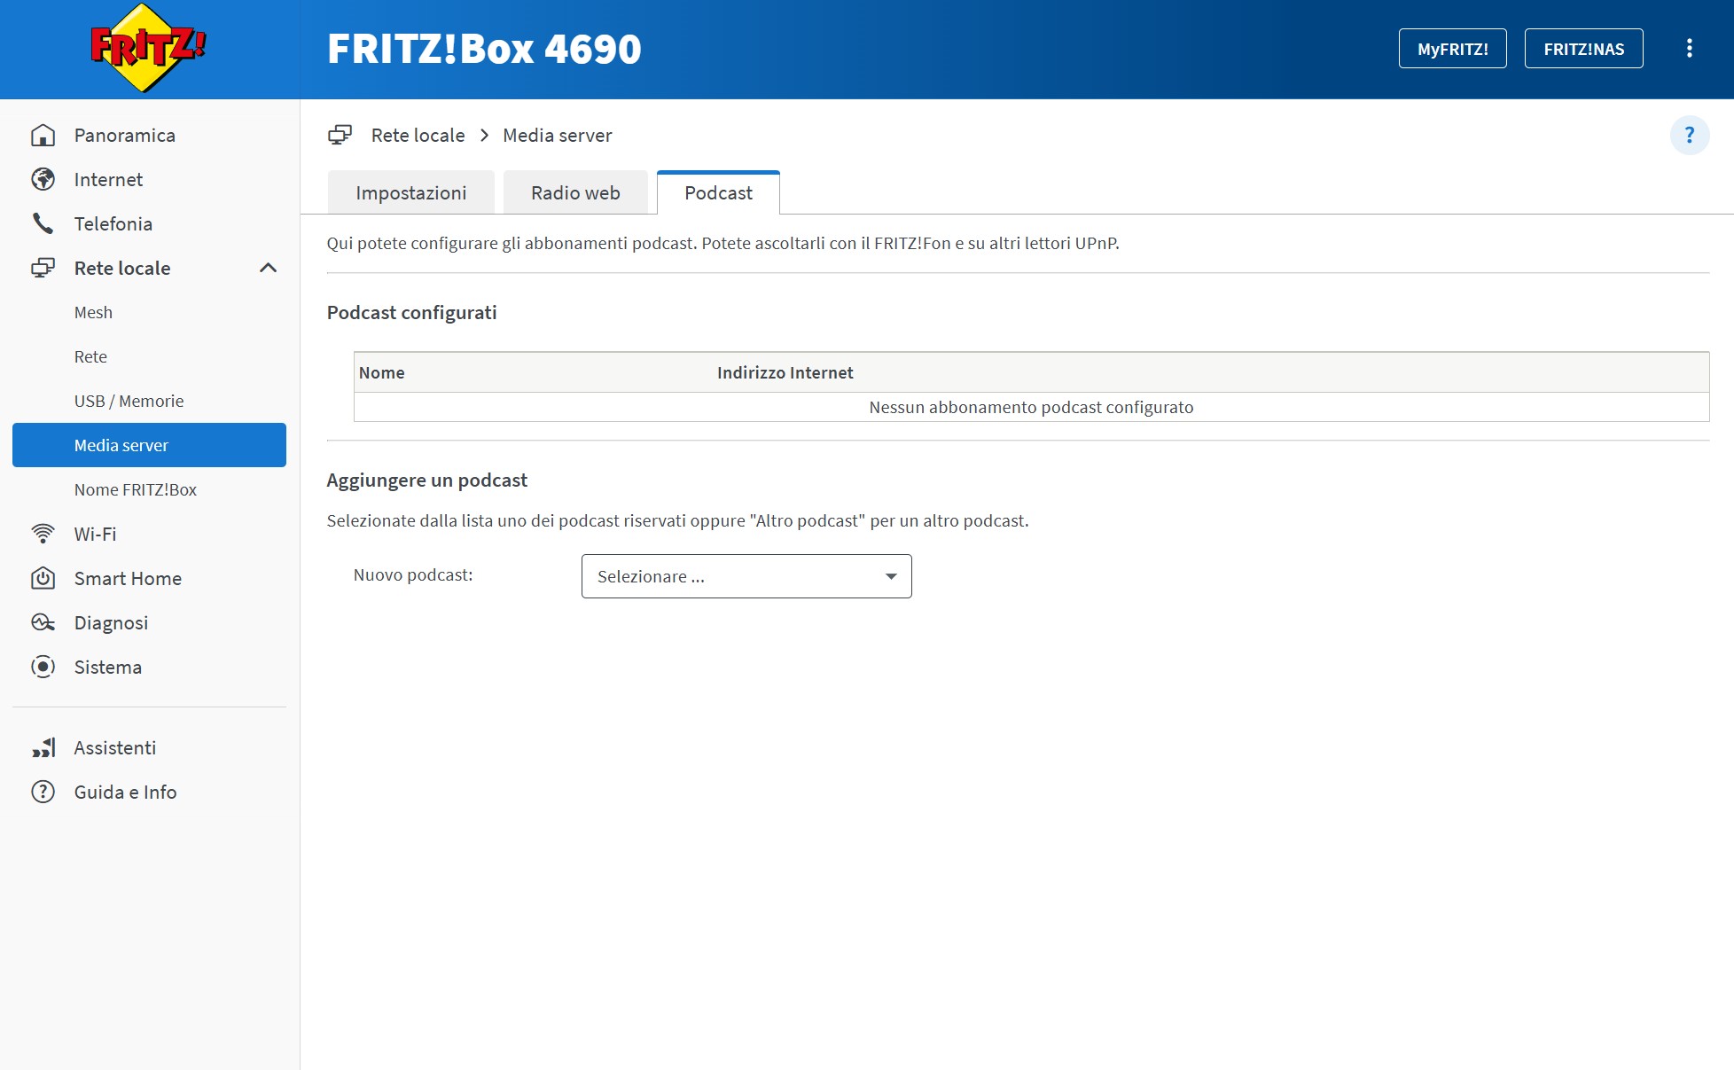Switch to the Radio web tab
The image size is (1734, 1070).
pos(575,192)
